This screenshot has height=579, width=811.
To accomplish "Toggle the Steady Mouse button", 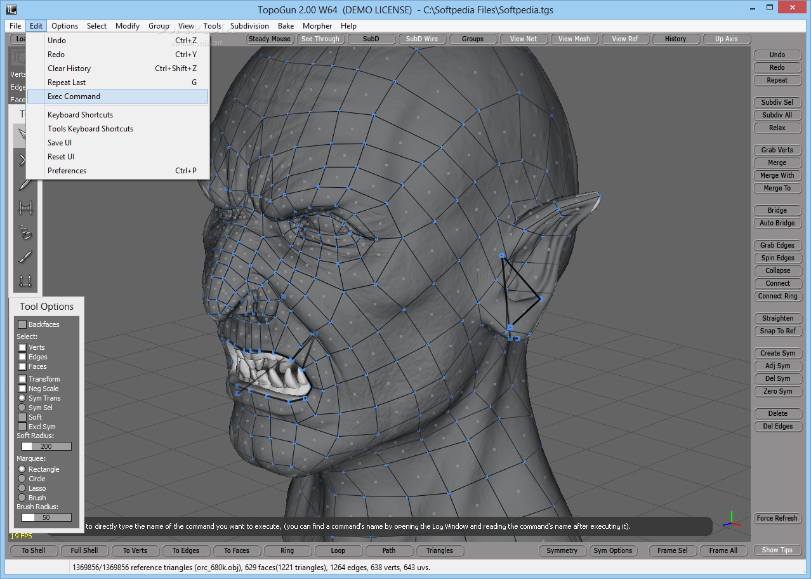I will pyautogui.click(x=270, y=39).
